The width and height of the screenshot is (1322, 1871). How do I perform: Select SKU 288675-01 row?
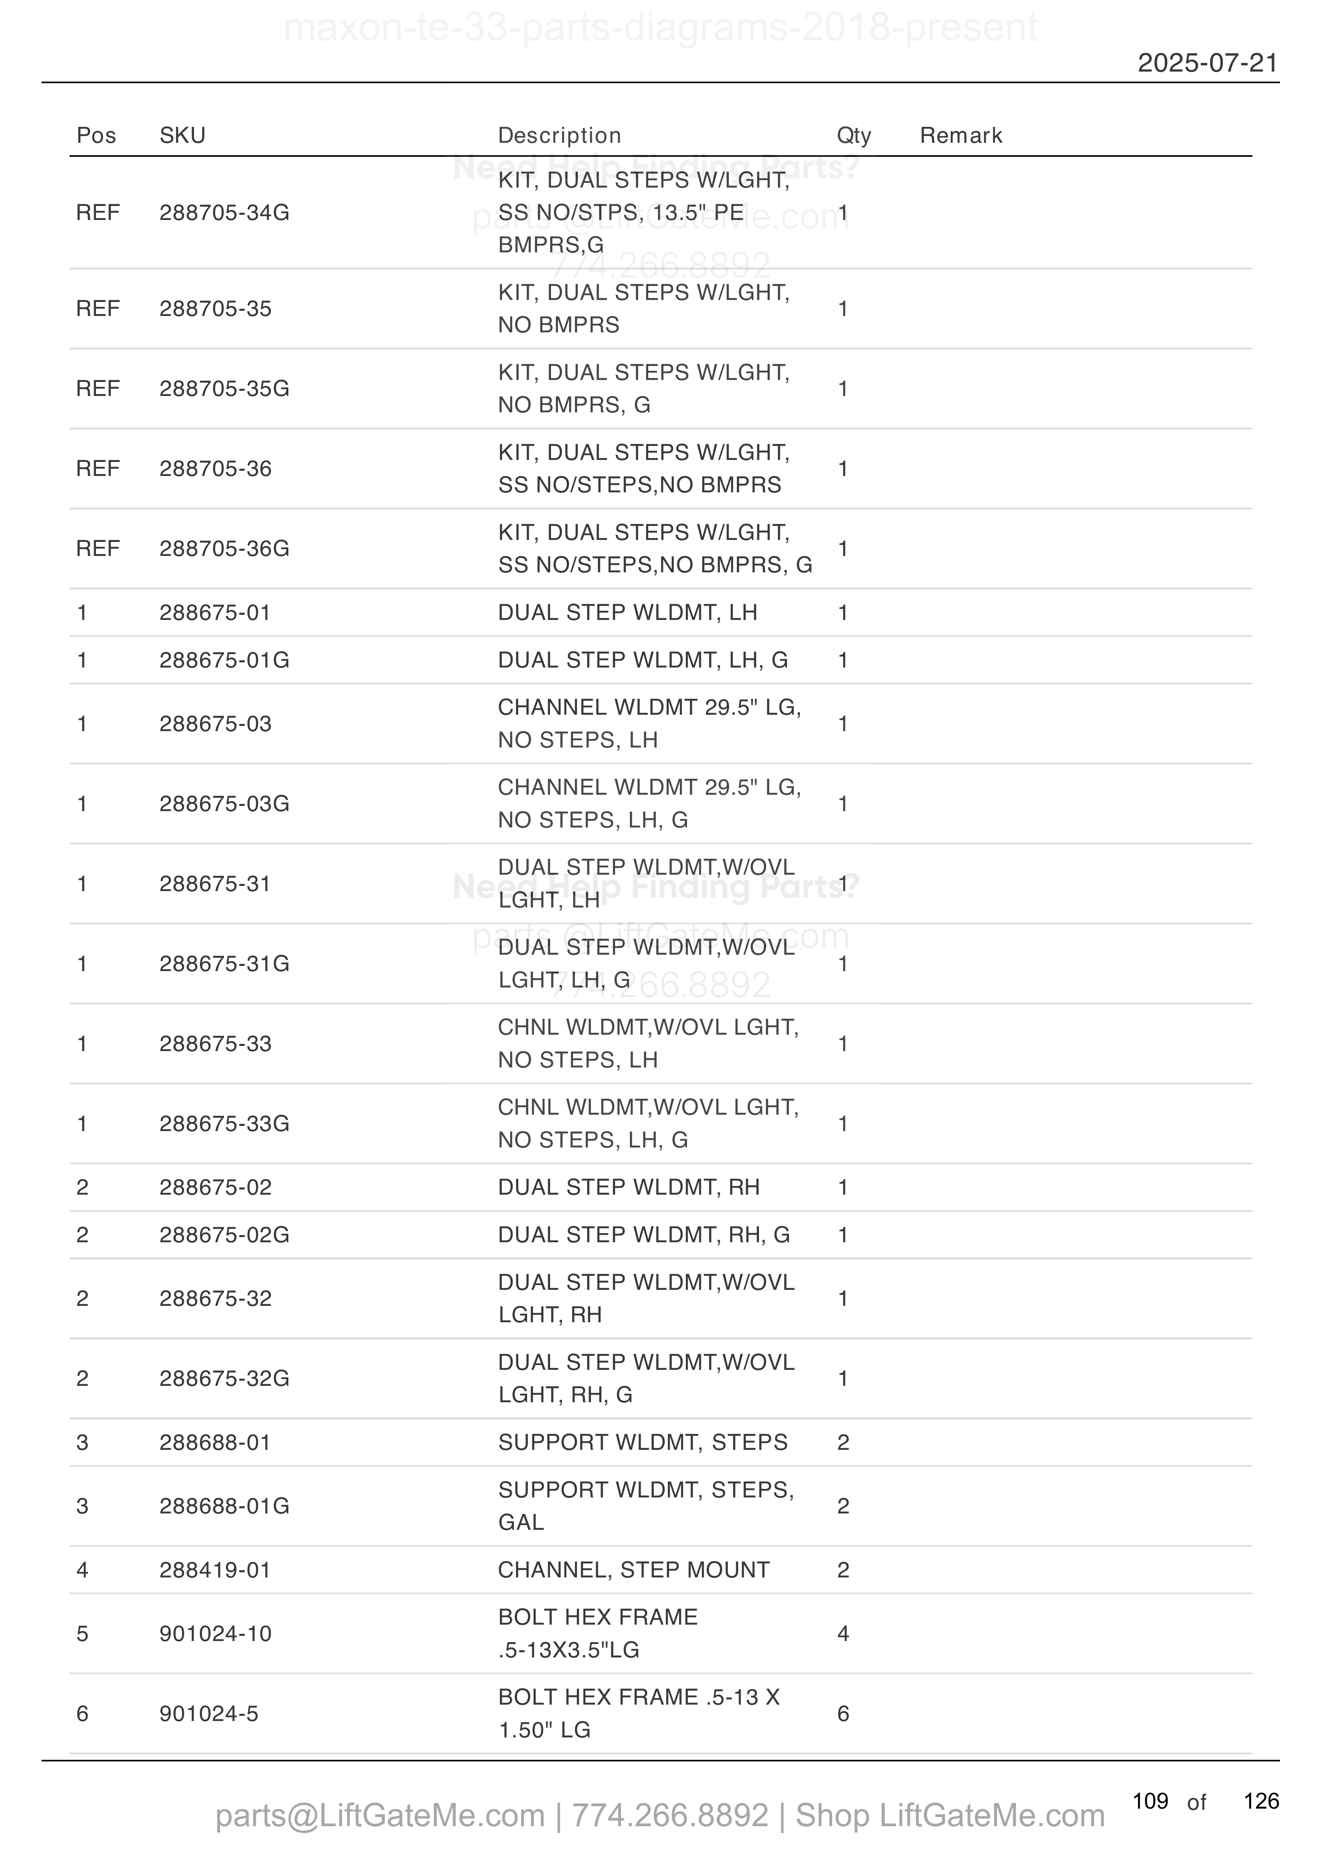661,613
